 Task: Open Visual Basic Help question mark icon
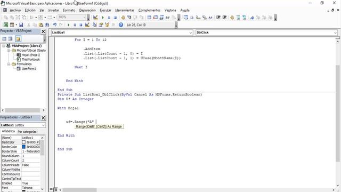pyautogui.click(x=121, y=25)
